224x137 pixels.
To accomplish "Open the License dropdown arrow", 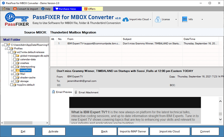I will pyautogui.click(x=176, y=19).
